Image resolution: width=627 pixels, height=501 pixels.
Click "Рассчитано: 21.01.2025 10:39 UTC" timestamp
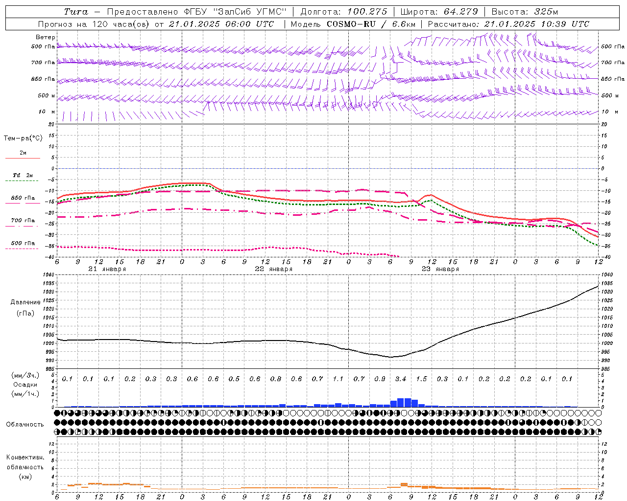click(x=508, y=24)
